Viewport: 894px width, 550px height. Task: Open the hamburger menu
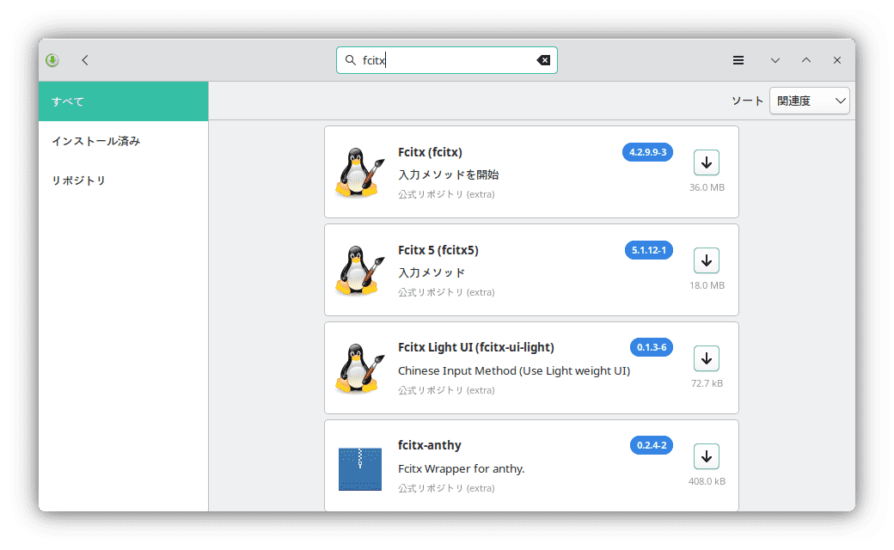(x=738, y=60)
